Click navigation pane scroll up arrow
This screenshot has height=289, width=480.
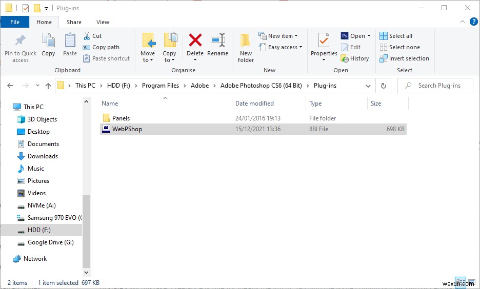coord(86,101)
